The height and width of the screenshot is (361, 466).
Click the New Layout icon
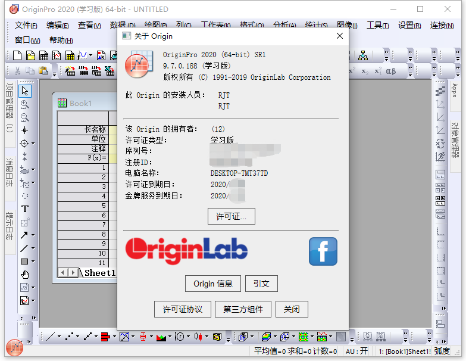(101, 55)
